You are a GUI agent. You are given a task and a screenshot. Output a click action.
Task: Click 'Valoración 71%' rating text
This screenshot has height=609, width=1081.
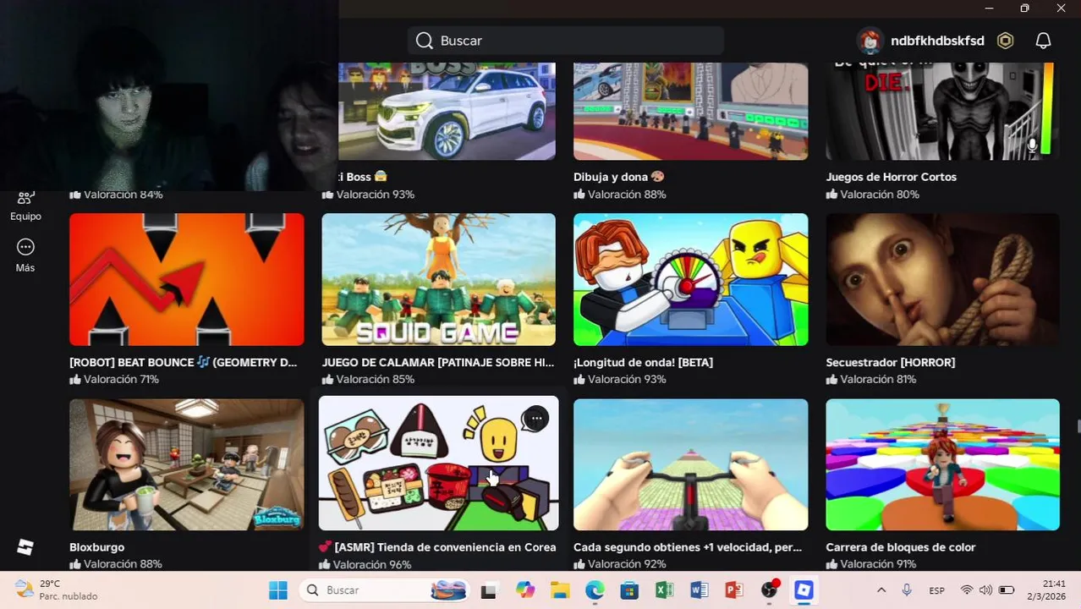(121, 379)
